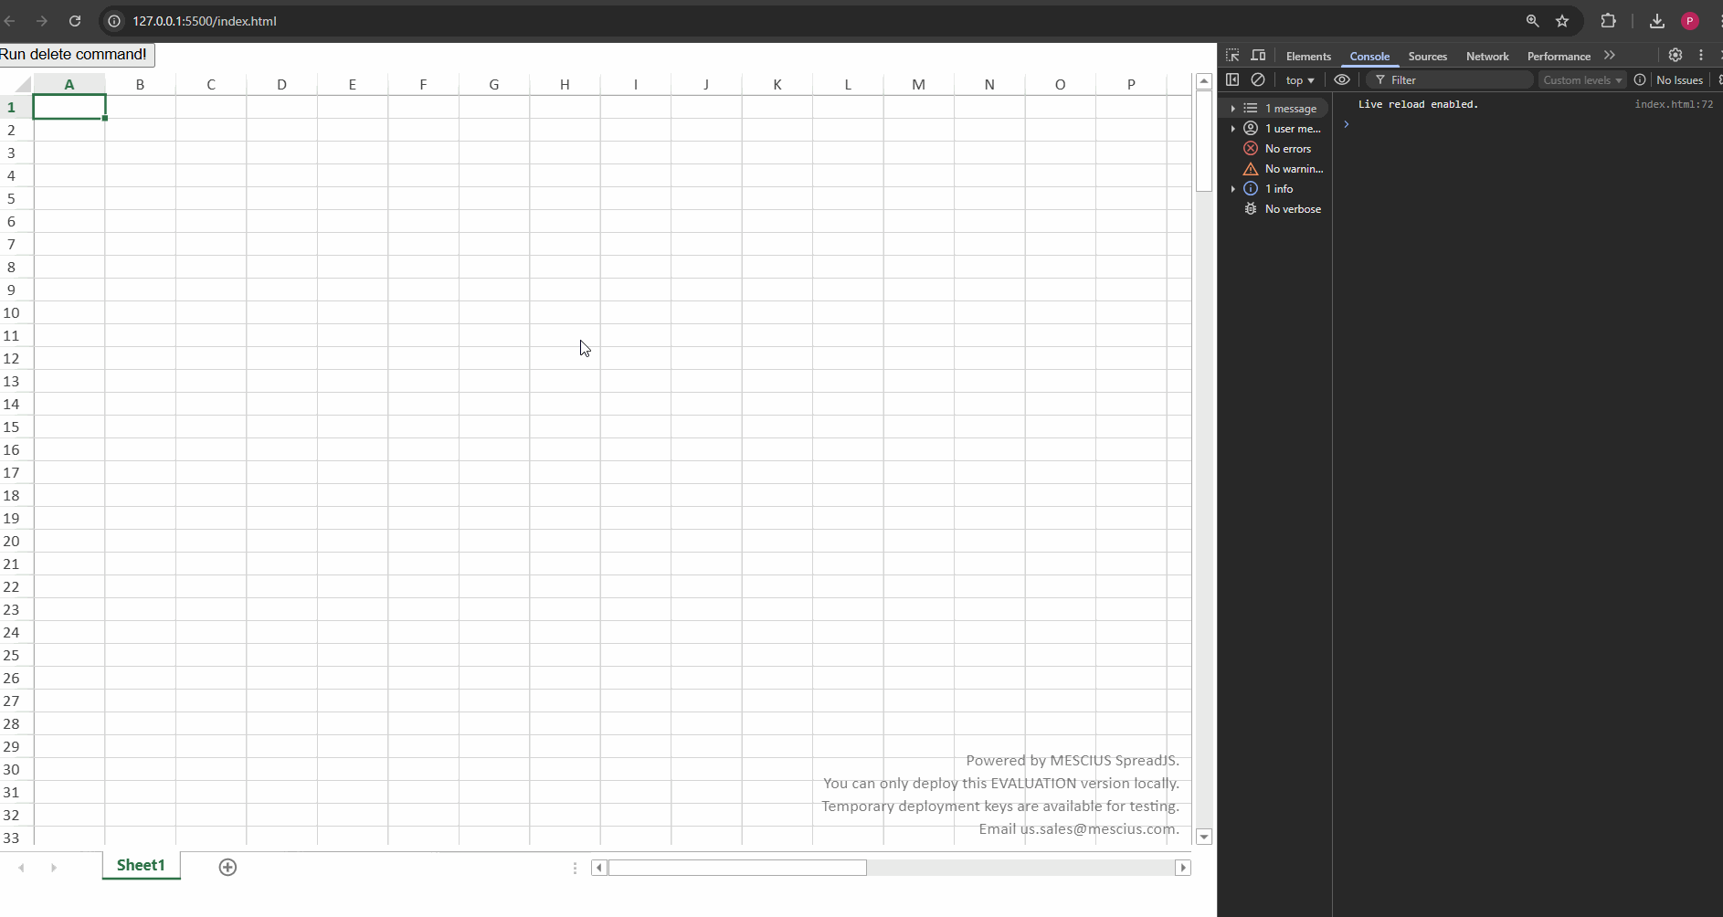Toggle the console sidebar
This screenshot has width=1723, height=917.
pos(1232,80)
